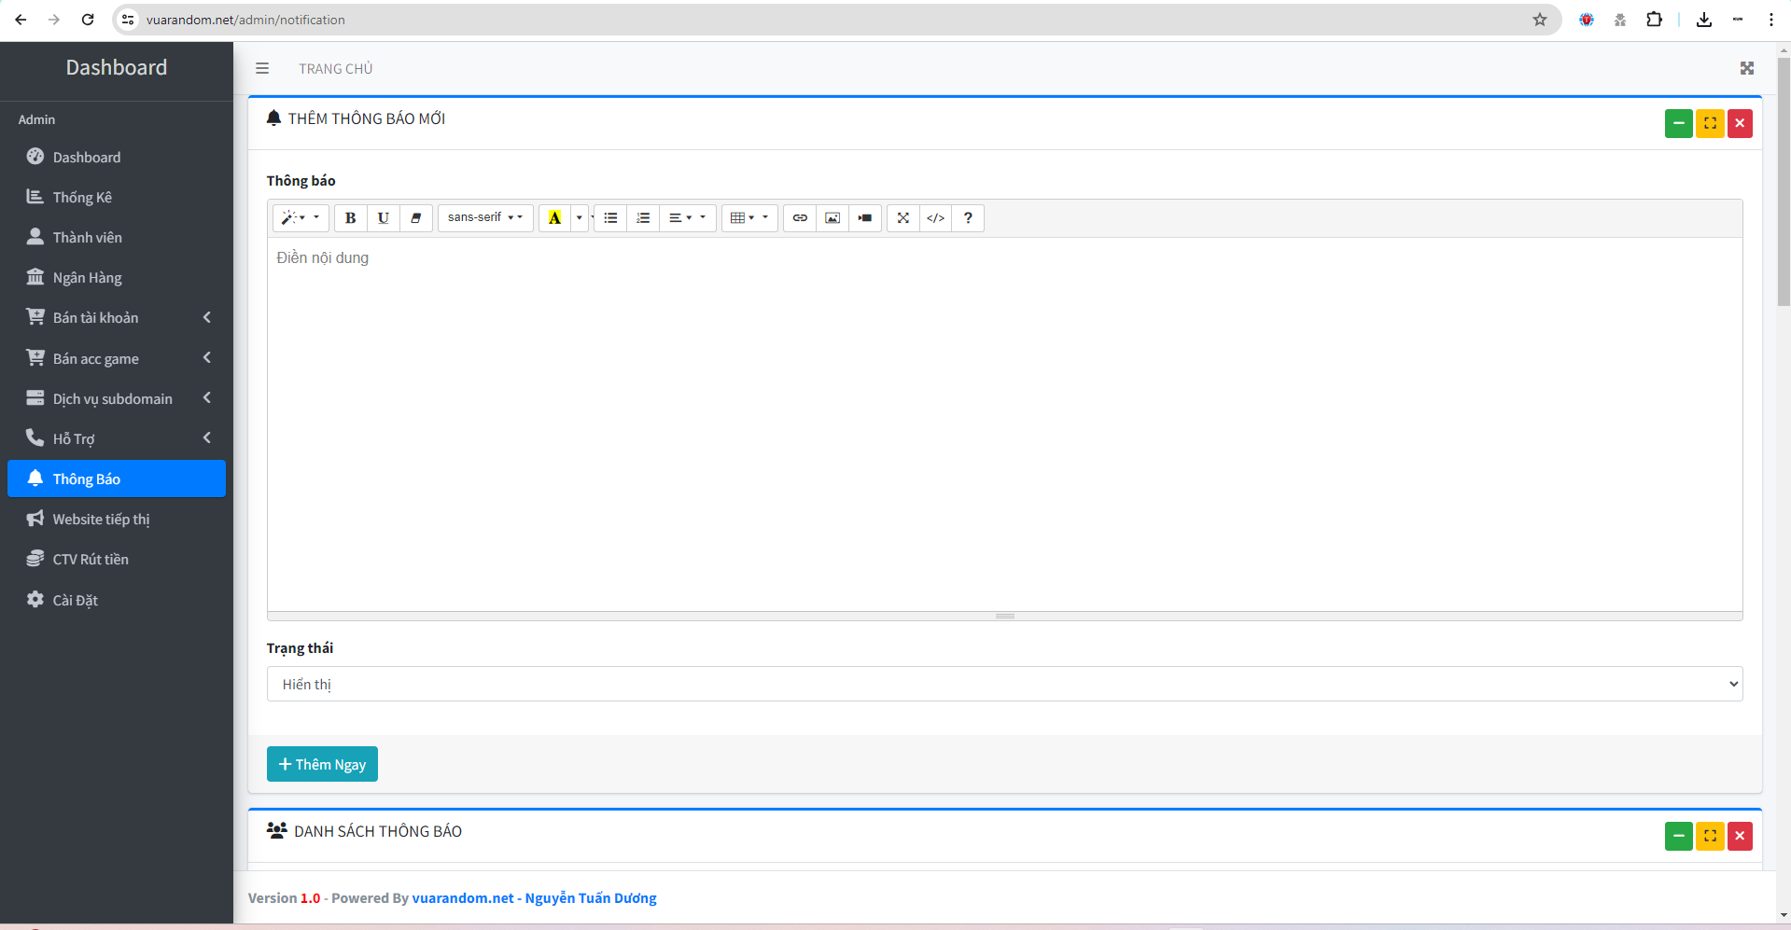The width and height of the screenshot is (1791, 930).
Task: Open the Trạng thái status dropdown
Action: coord(1004,684)
